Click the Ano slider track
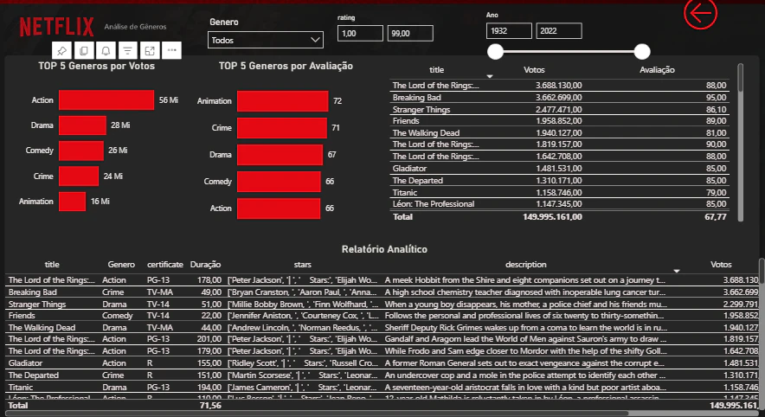Viewport: 765px width, 417px height. (x=569, y=52)
